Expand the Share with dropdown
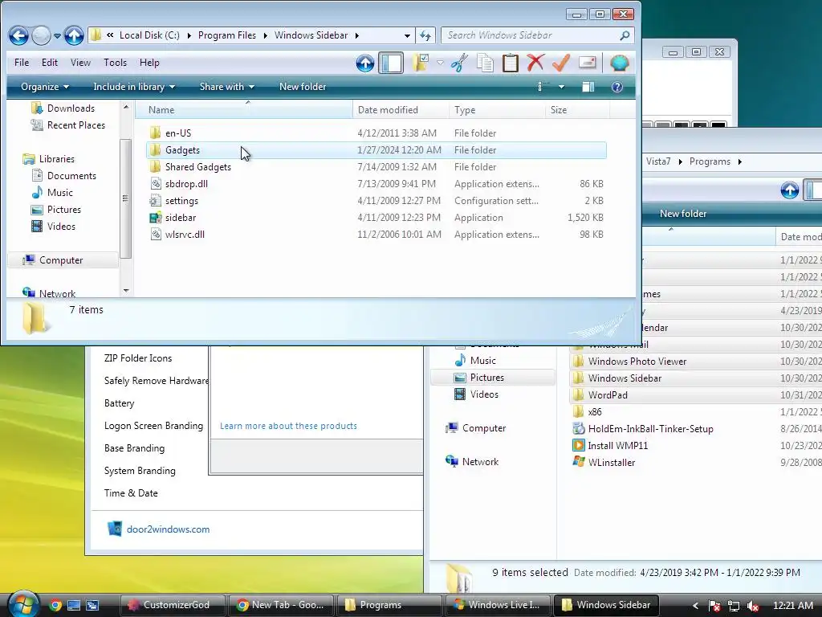This screenshot has width=822, height=617. pyautogui.click(x=226, y=87)
